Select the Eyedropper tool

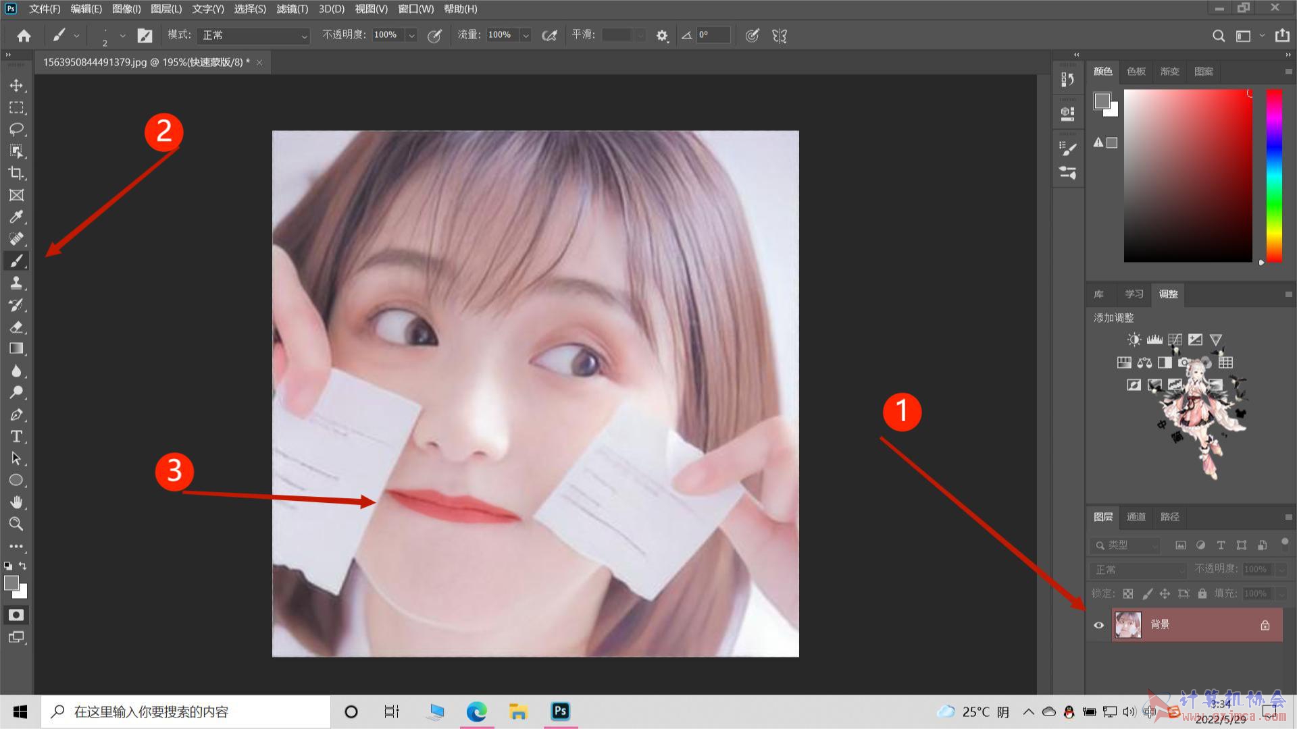16,217
